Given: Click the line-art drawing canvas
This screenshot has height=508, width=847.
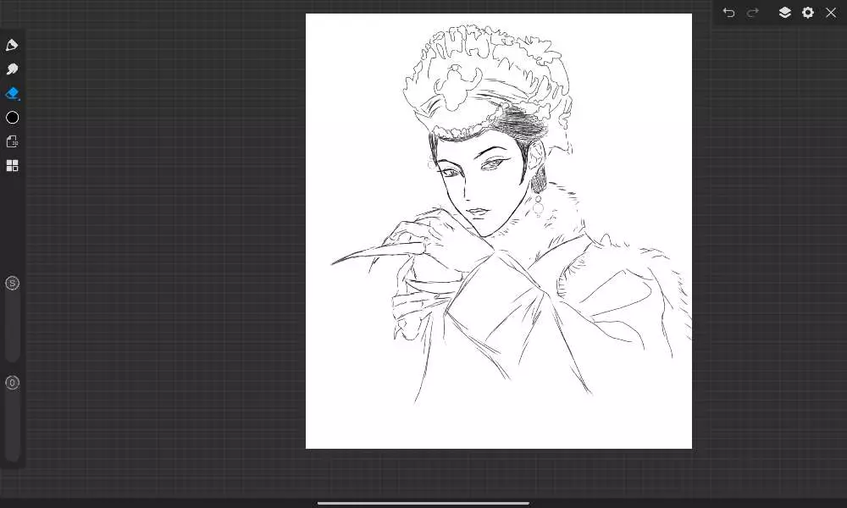Looking at the screenshot, I should pyautogui.click(x=499, y=231).
